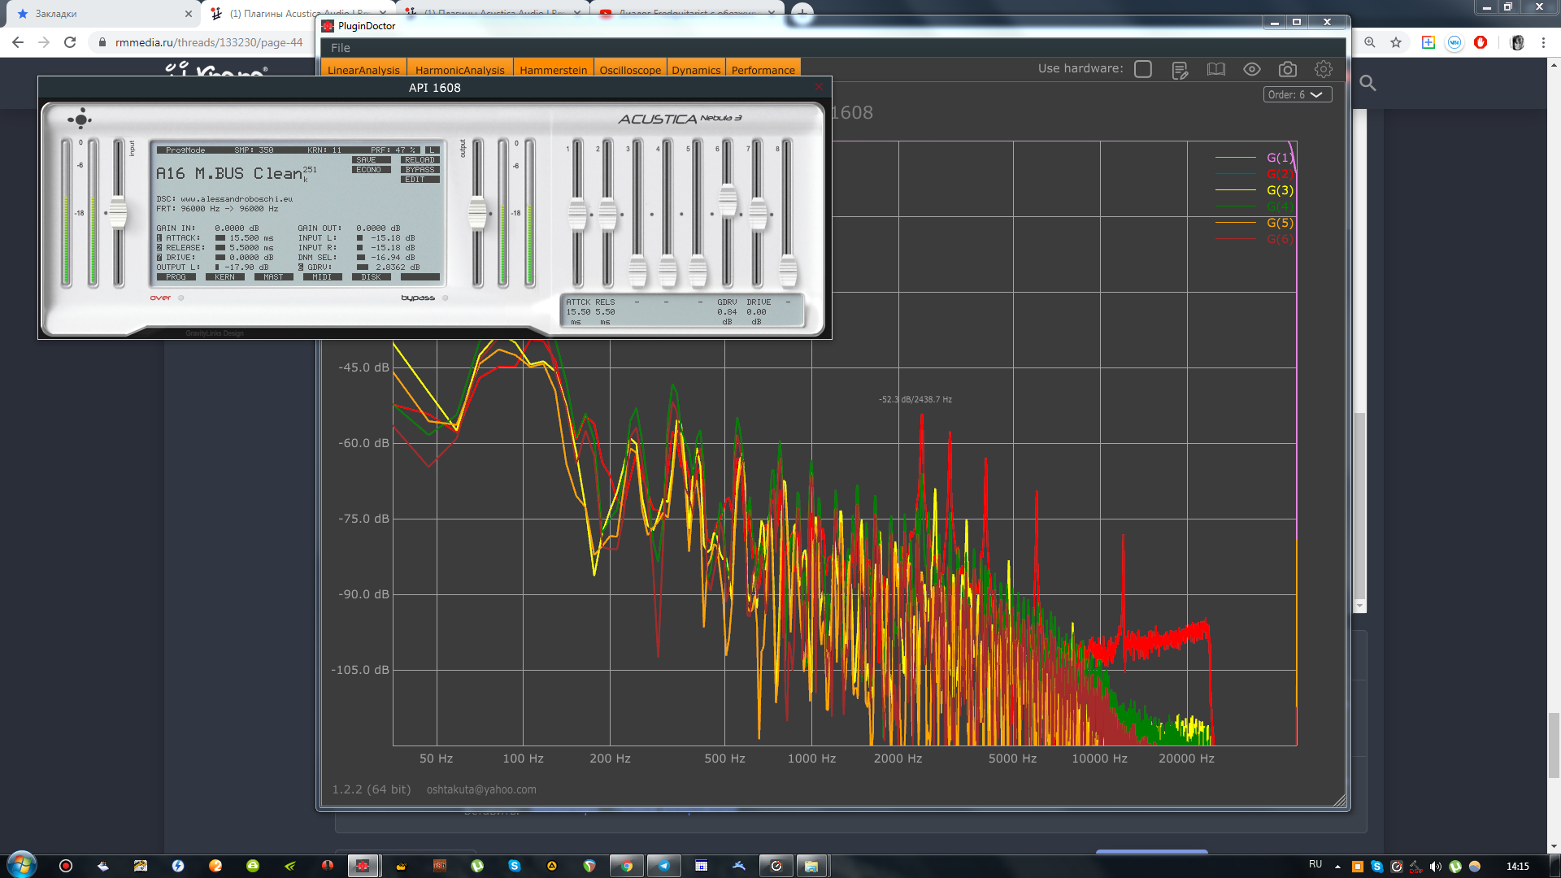The width and height of the screenshot is (1561, 878).
Task: Toggle the G(1) curve in the legend
Action: click(1280, 158)
